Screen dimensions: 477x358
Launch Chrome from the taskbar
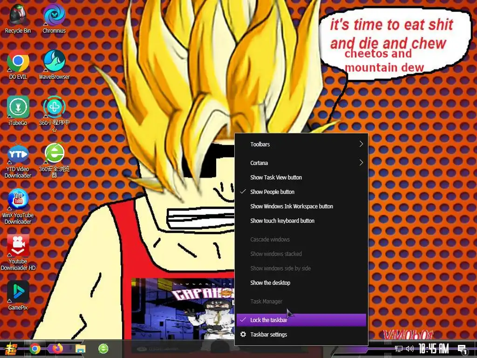click(35, 349)
